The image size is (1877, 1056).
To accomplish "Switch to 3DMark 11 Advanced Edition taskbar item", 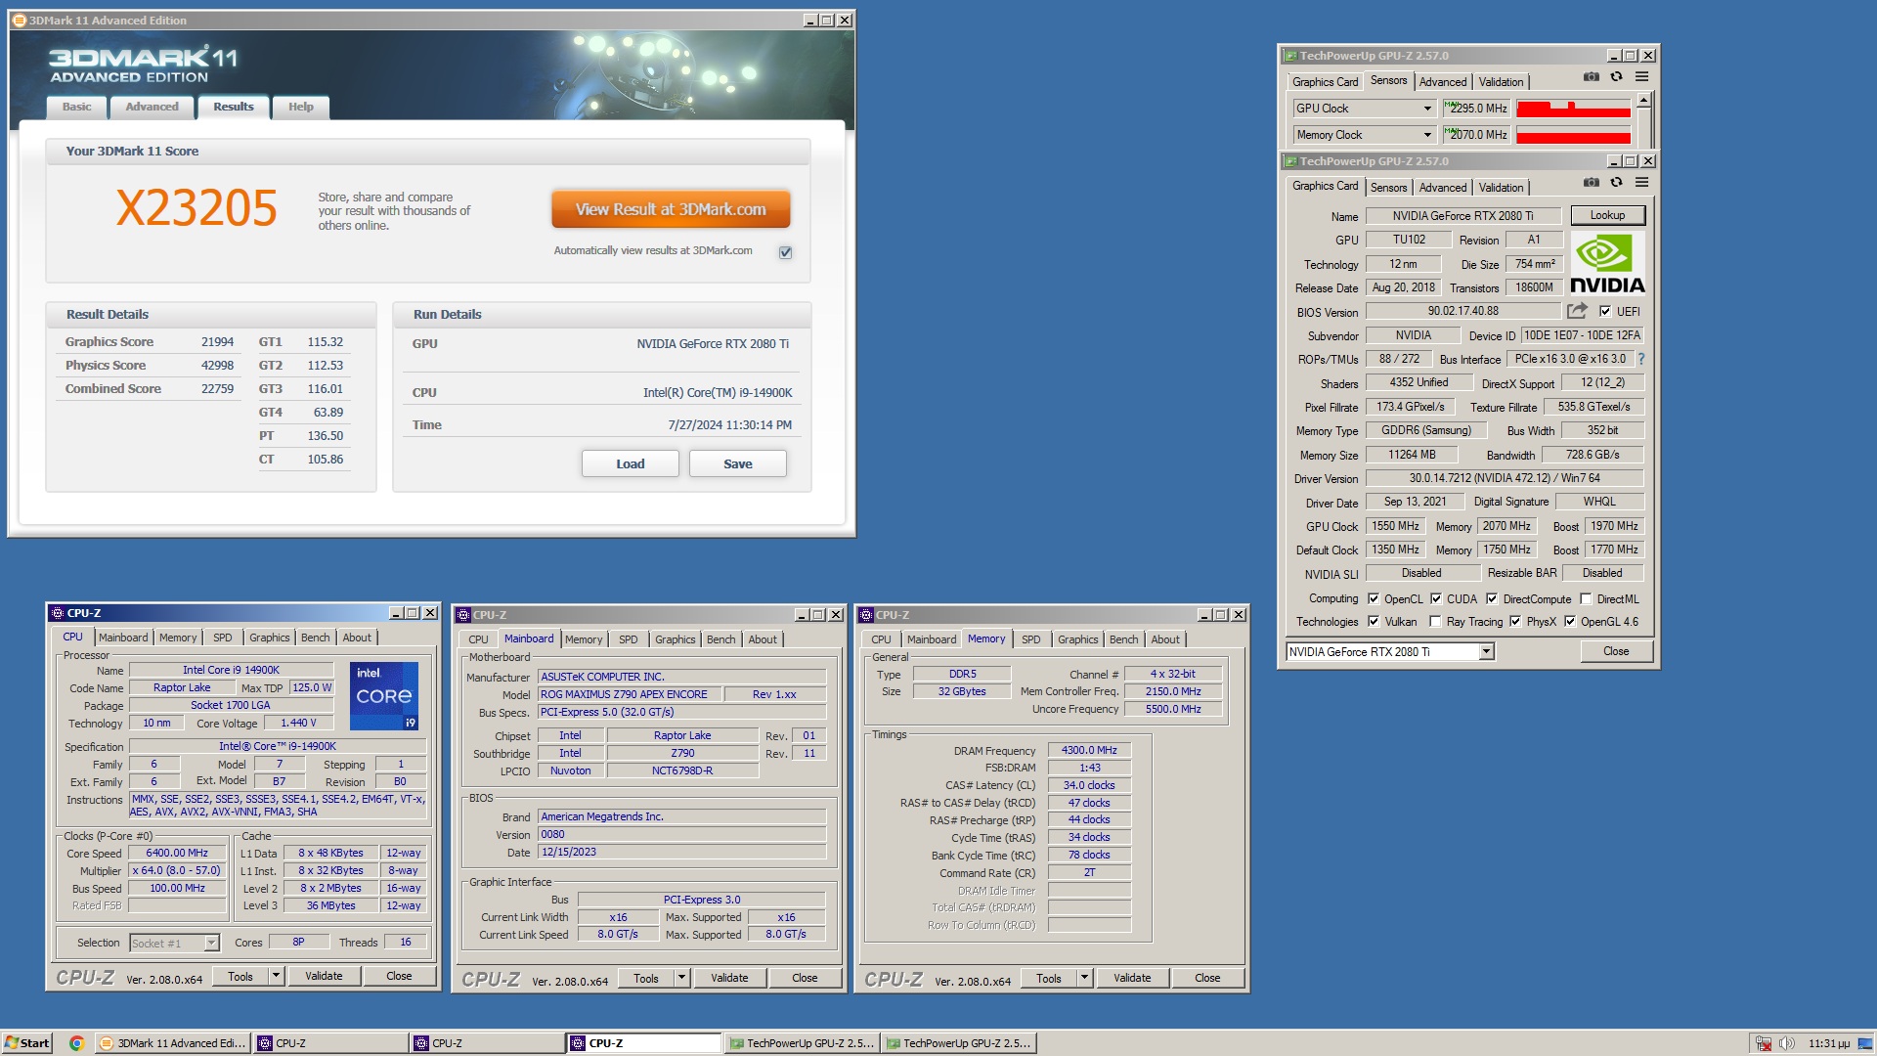I will click(172, 1043).
